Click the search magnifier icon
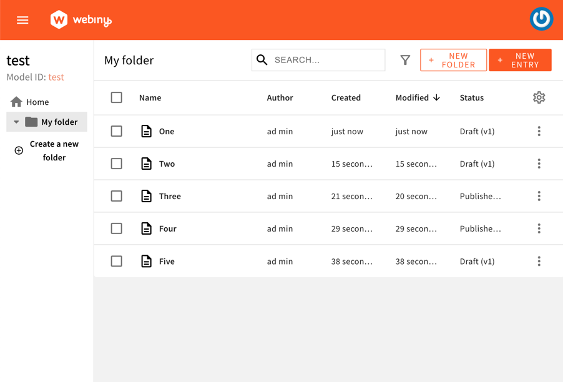 [x=262, y=60]
